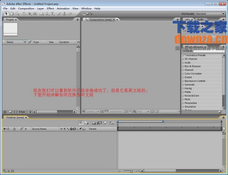Open the project flowchart view icon
The width and height of the screenshot is (228, 175).
[x=78, y=46]
